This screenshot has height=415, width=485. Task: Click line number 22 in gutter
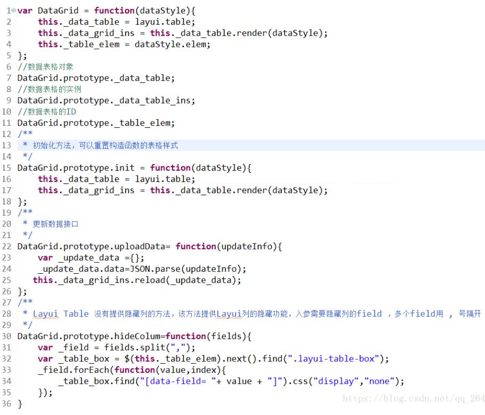(x=6, y=247)
